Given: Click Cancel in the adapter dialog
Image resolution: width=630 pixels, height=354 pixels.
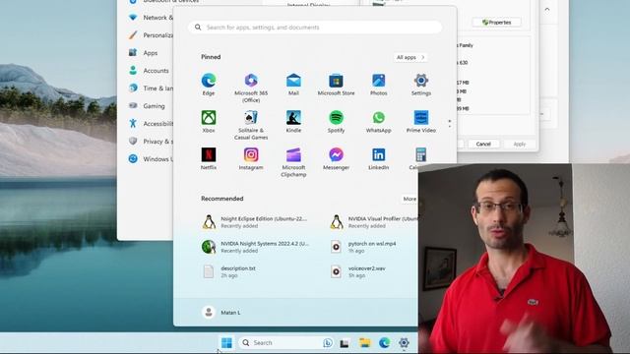Looking at the screenshot, I should click(x=483, y=144).
